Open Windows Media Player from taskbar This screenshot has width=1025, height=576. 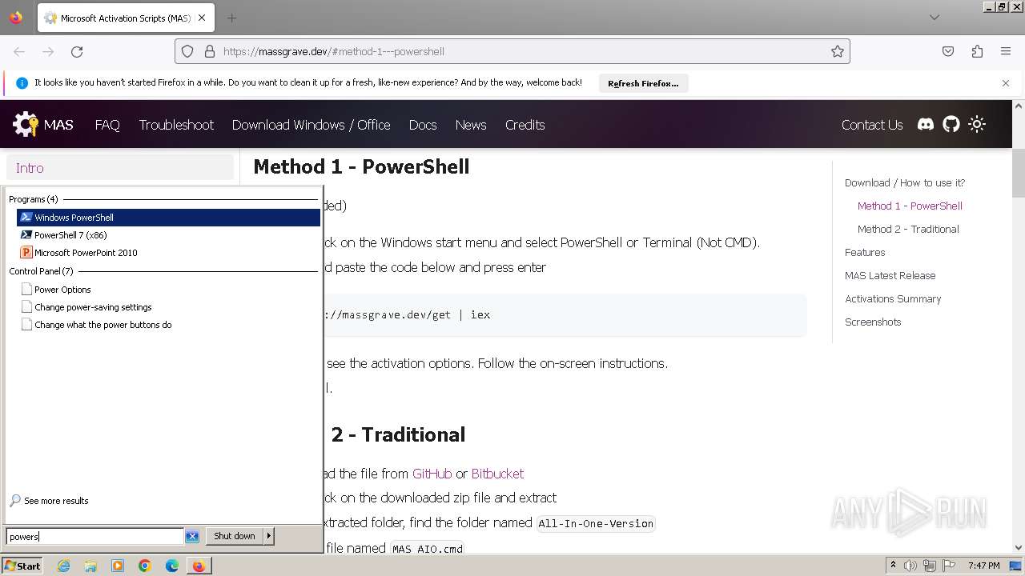118,566
